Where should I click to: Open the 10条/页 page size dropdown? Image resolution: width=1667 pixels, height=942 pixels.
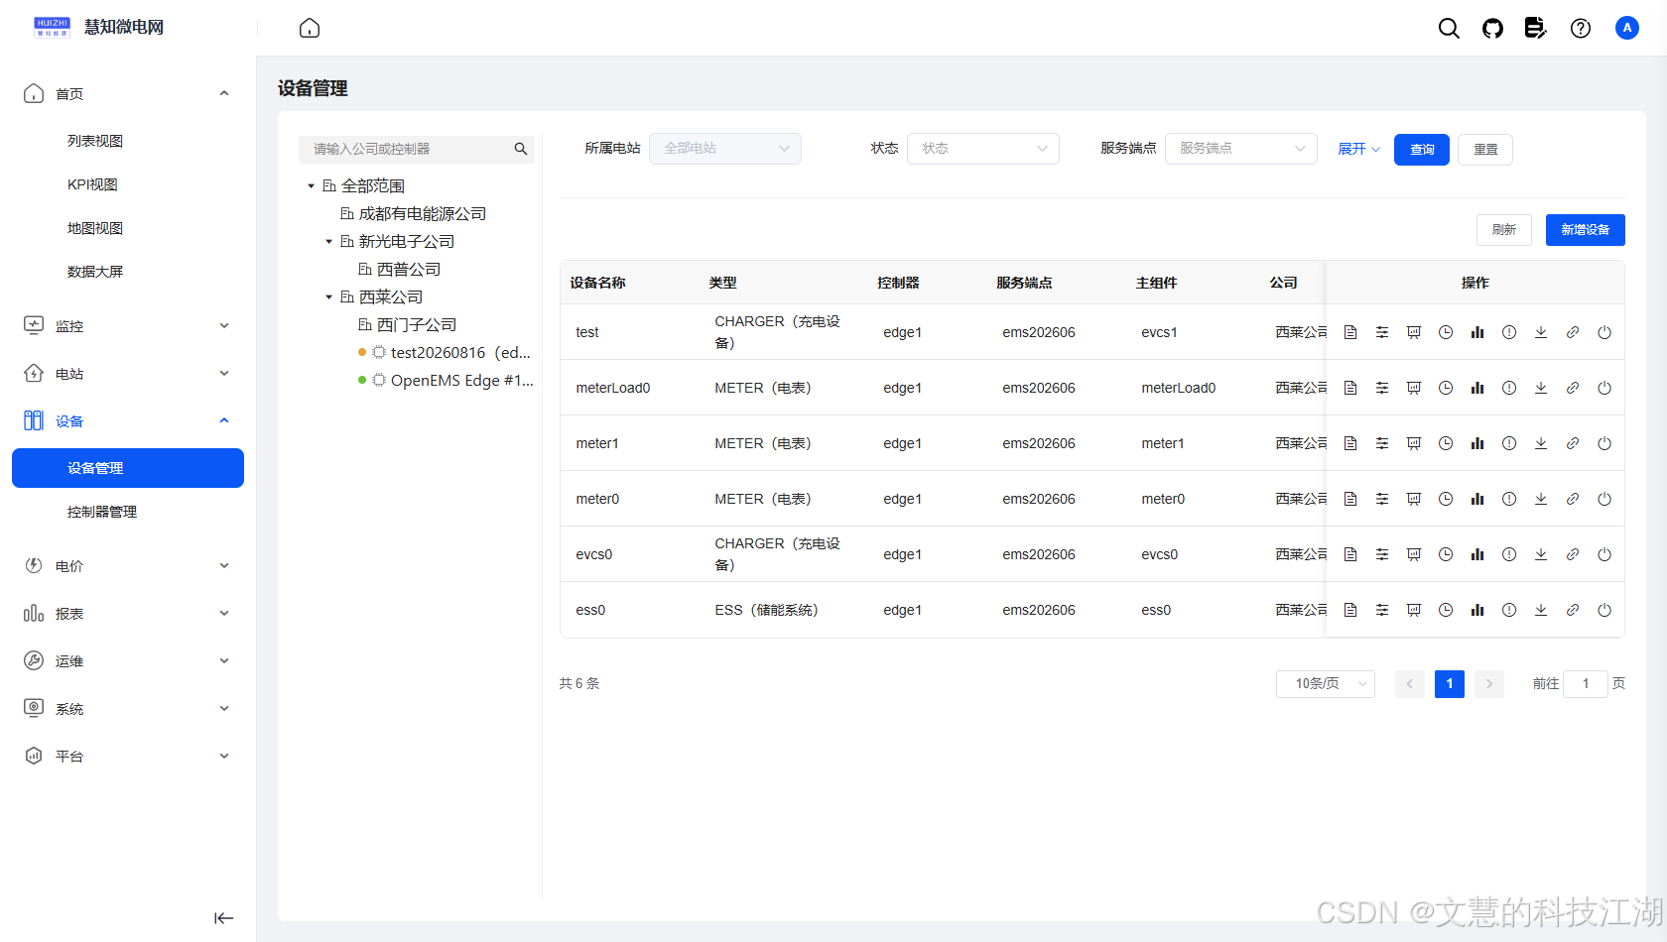click(x=1326, y=683)
